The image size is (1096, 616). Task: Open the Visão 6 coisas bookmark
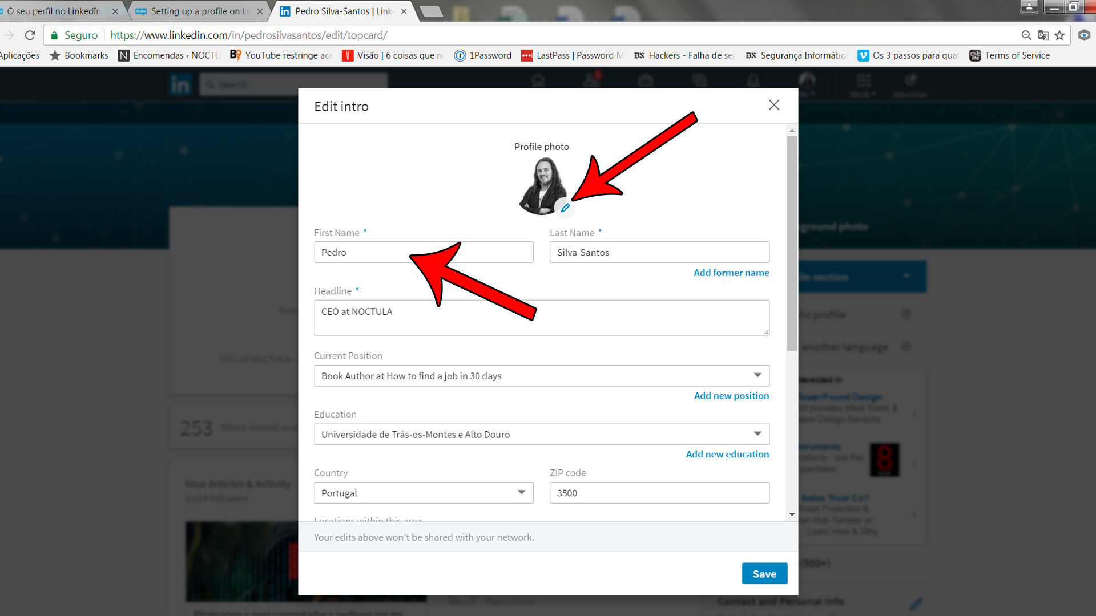(393, 55)
